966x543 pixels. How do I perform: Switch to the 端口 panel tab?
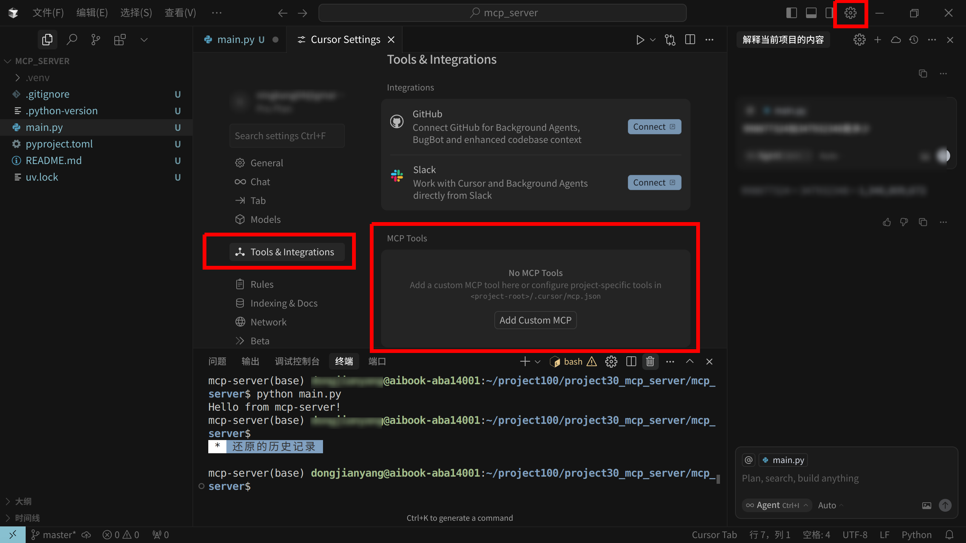377,362
